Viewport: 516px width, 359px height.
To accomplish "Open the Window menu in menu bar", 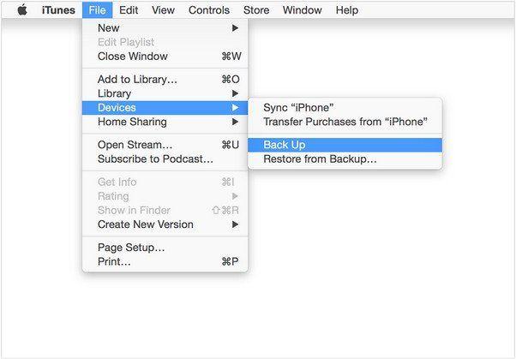I will [x=302, y=10].
